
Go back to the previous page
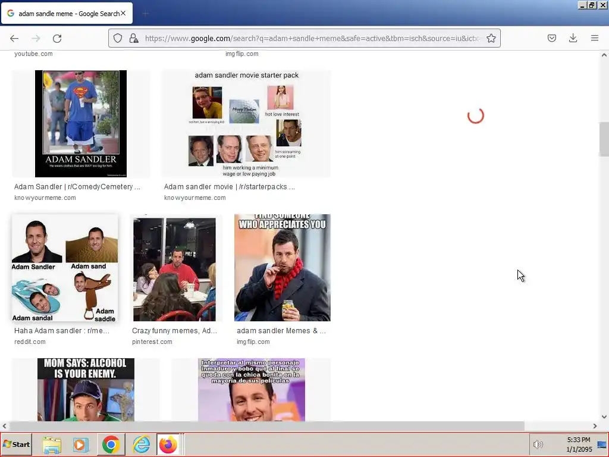point(14,38)
